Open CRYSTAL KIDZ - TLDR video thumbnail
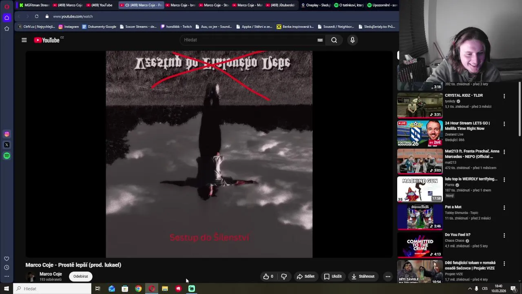 420,105
